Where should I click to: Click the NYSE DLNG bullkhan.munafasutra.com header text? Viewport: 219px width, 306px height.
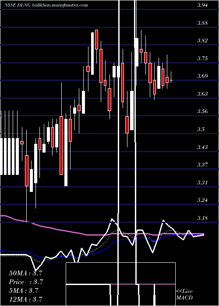pos(46,5)
